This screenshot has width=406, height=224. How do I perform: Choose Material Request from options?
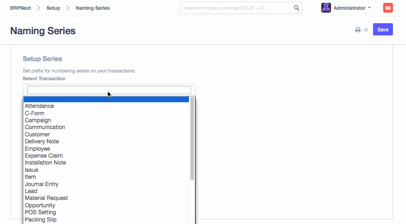[46, 198]
